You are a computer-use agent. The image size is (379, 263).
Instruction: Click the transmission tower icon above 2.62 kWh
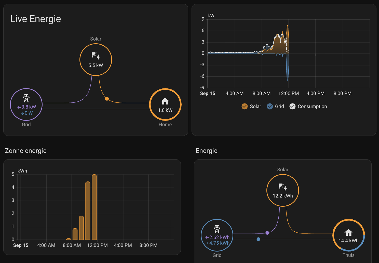pyautogui.click(x=217, y=229)
